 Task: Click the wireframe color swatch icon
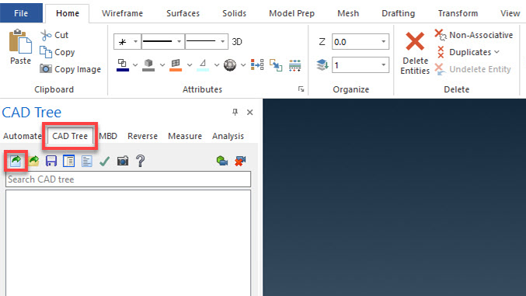123,64
